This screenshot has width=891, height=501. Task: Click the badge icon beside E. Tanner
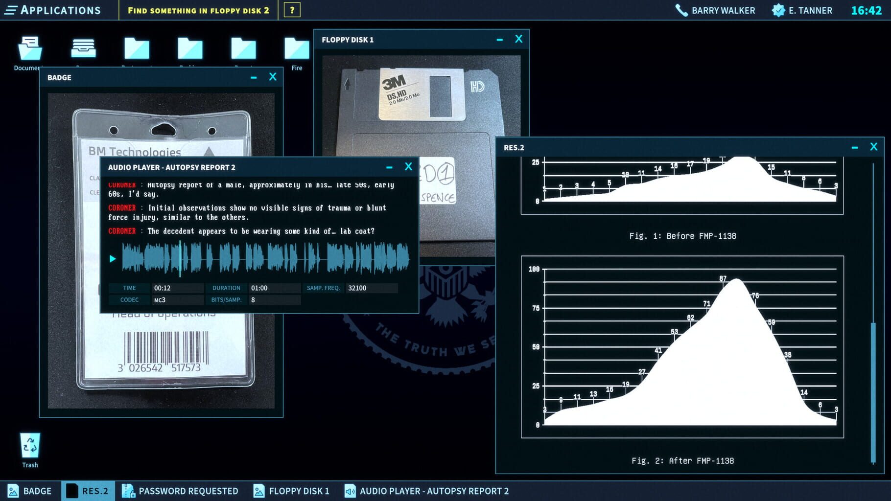[x=776, y=9]
